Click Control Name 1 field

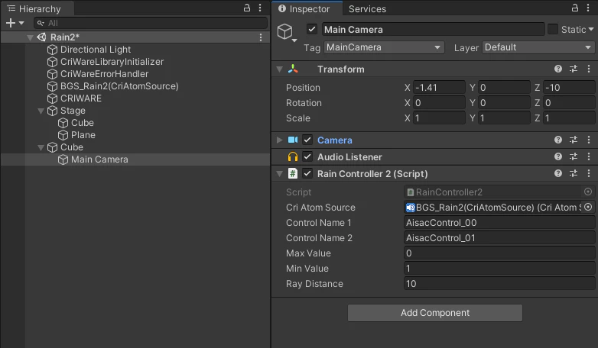[499, 223]
